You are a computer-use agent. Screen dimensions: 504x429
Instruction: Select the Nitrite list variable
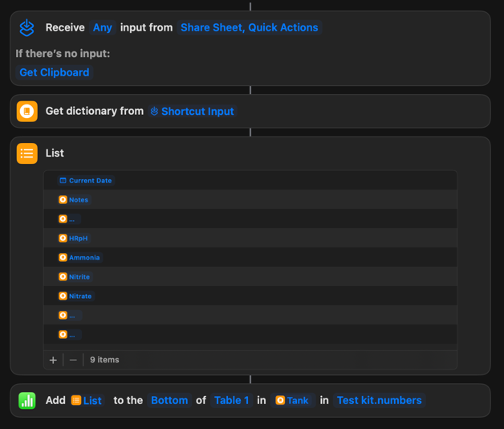click(75, 277)
